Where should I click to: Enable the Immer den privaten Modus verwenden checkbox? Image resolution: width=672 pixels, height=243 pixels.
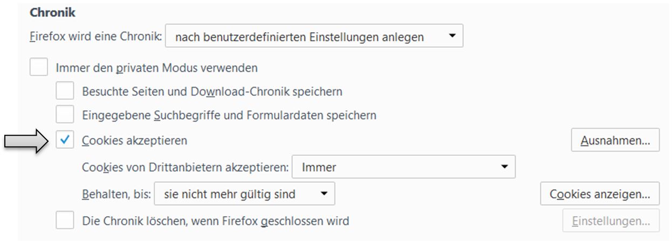tap(39, 68)
